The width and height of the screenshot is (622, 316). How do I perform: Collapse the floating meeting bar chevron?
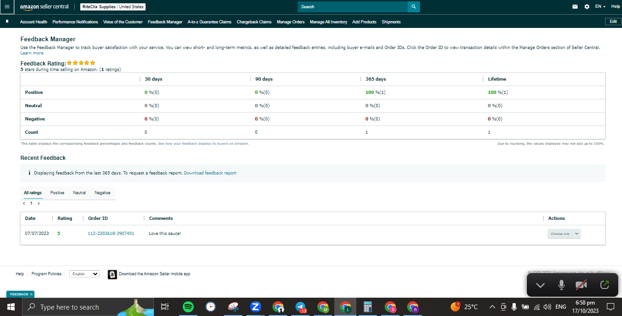[x=540, y=285]
